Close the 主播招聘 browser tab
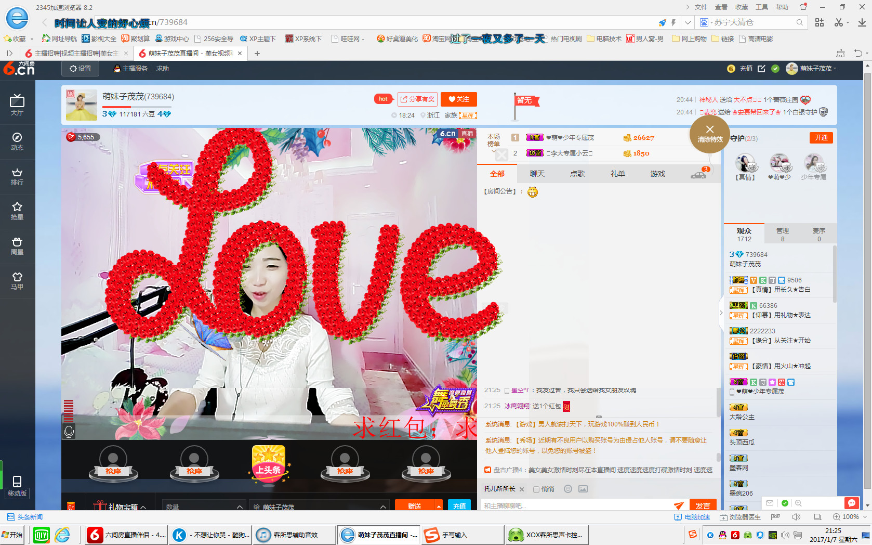872x545 pixels. [x=126, y=54]
